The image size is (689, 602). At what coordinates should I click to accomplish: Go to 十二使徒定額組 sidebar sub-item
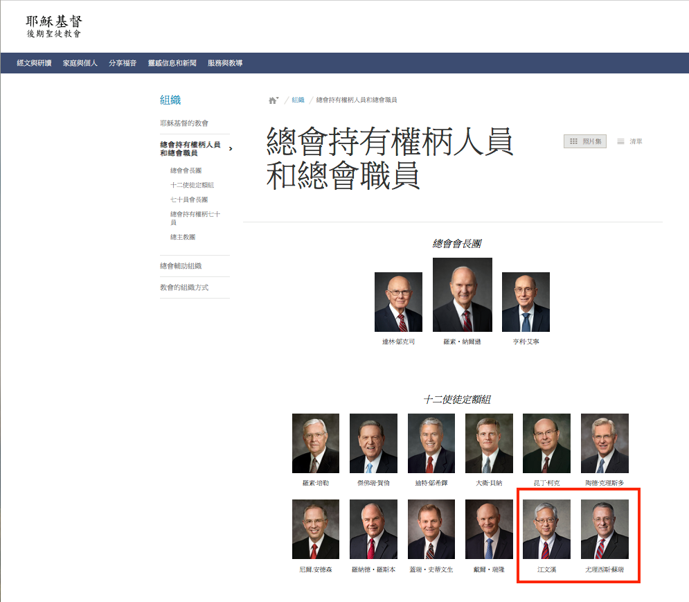(x=192, y=185)
